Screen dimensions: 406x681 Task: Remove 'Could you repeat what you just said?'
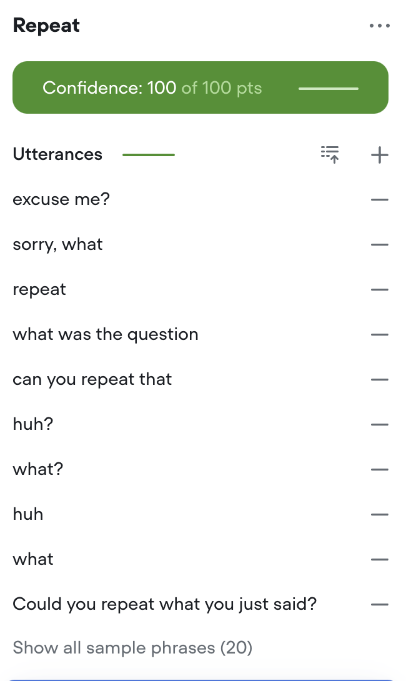pos(380,604)
